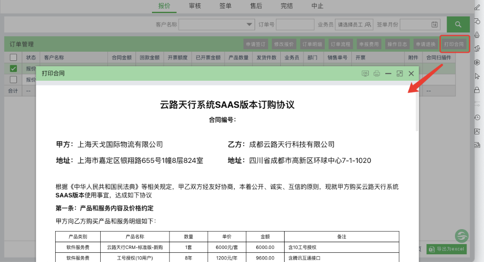This screenshot has width=484, height=262.
Task: Select the shapes tool in right sidebar
Action: tap(477, 21)
